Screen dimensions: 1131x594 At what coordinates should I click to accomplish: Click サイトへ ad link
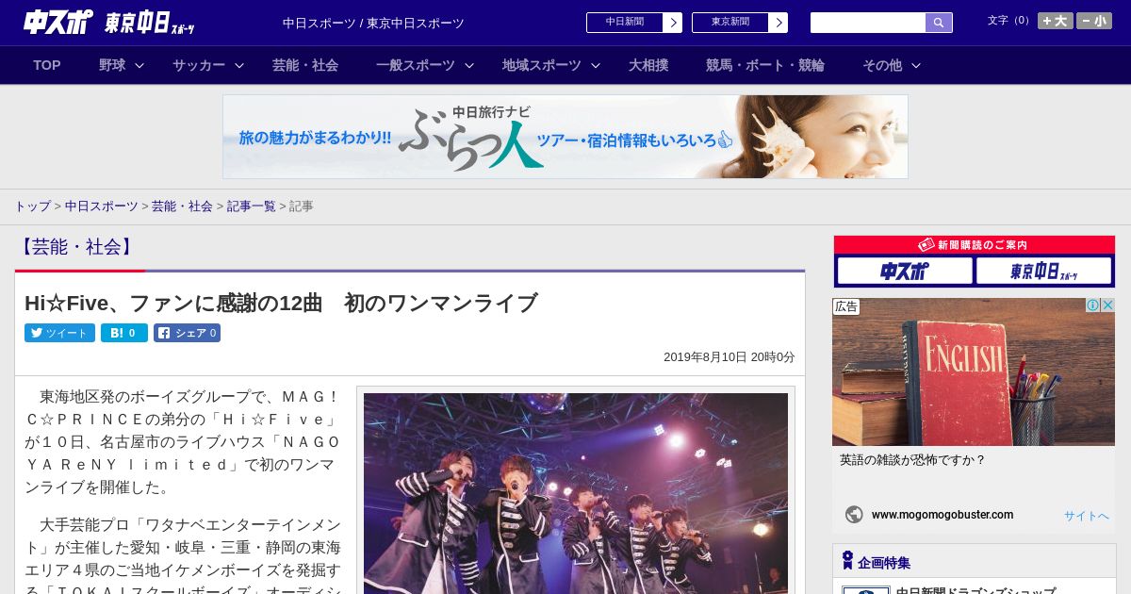coord(1087,516)
